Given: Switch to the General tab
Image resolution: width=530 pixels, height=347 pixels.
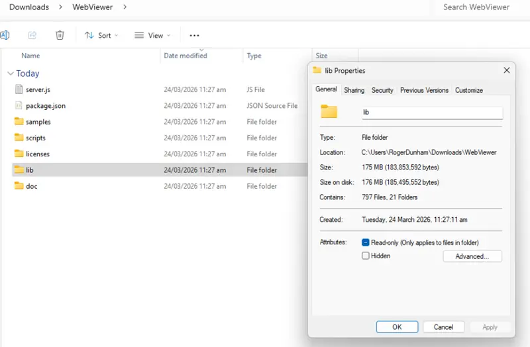Looking at the screenshot, I should point(326,89).
